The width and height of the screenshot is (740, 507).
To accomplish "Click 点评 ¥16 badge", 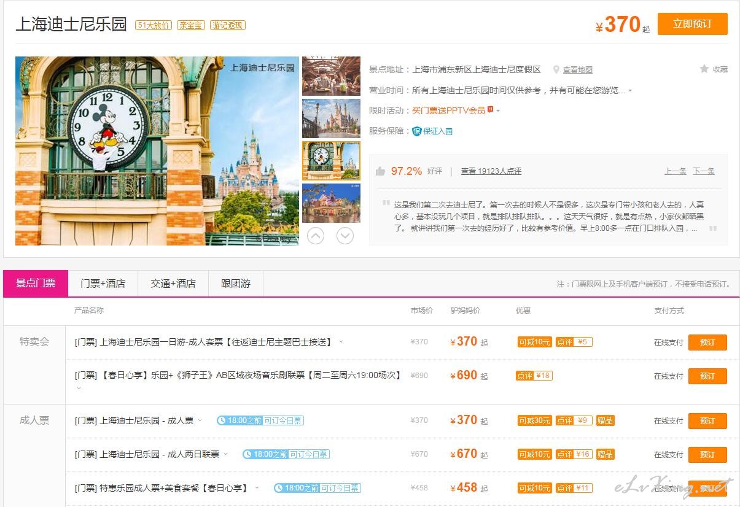I will tap(574, 454).
